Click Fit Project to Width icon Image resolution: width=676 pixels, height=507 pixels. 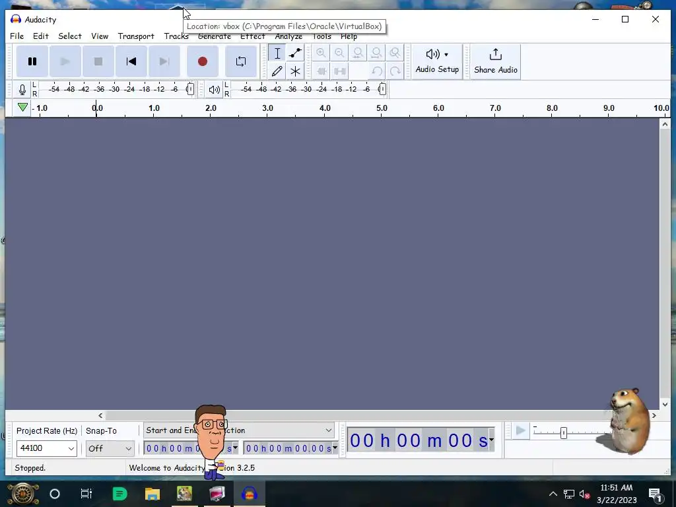coord(376,53)
